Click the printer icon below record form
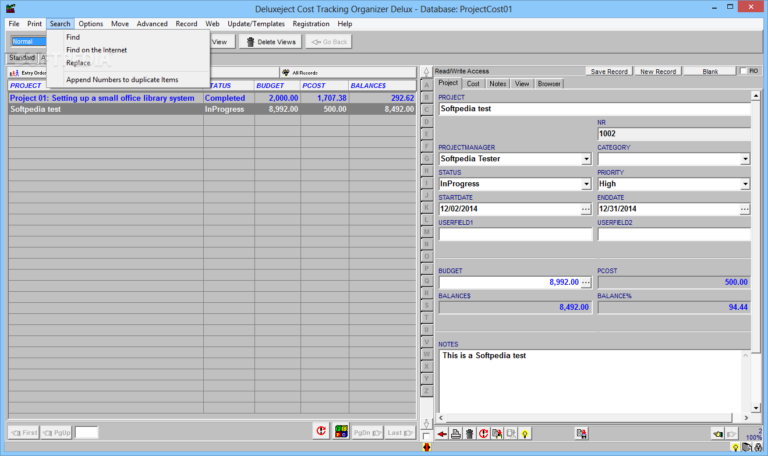This screenshot has height=456, width=768. coord(456,434)
